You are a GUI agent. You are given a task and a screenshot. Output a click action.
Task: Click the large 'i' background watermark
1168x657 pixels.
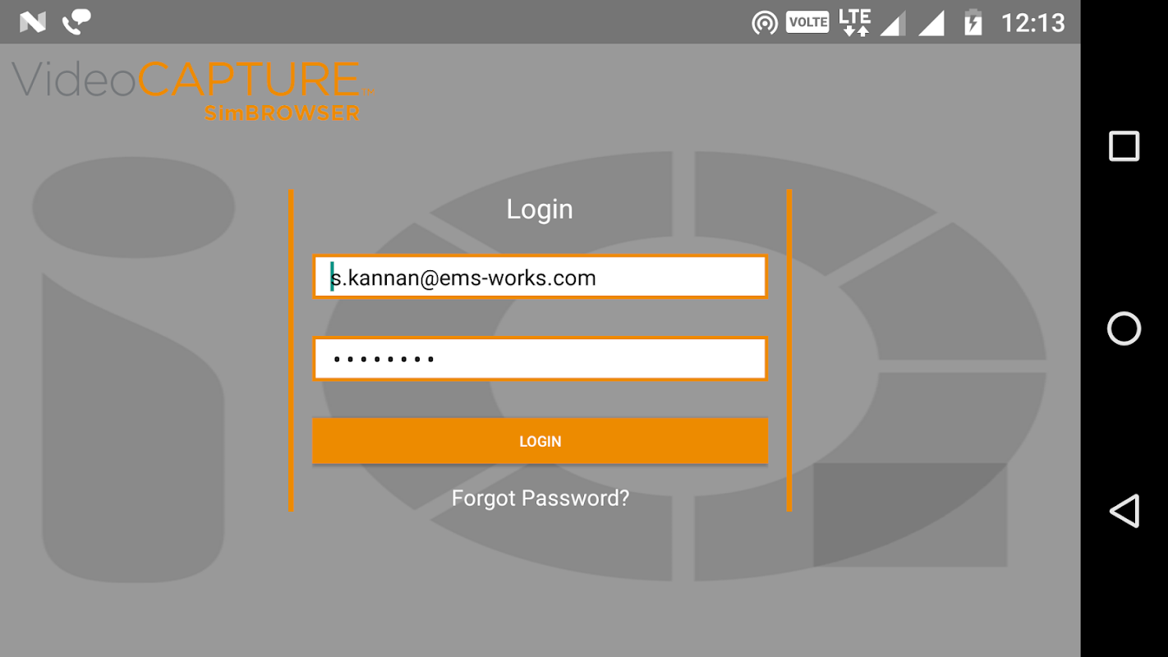(133, 370)
